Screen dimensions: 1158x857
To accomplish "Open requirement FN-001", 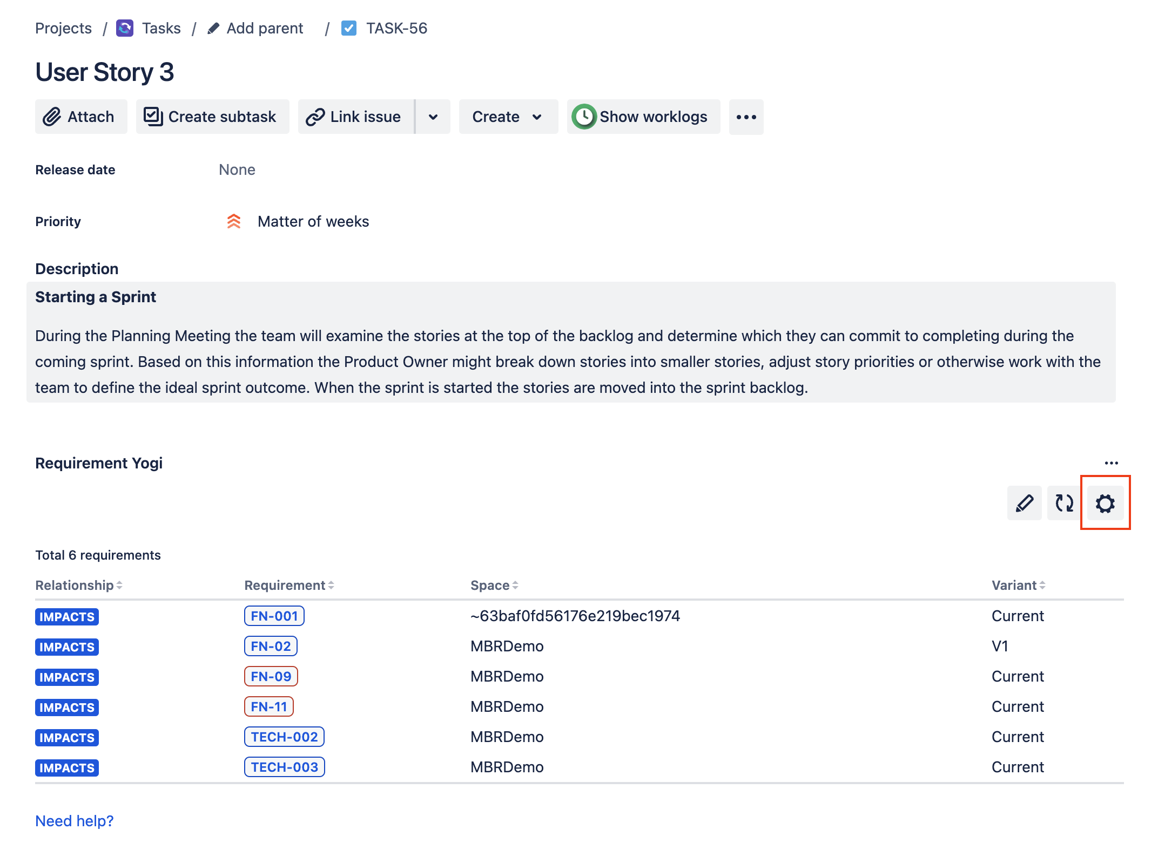I will click(x=274, y=616).
